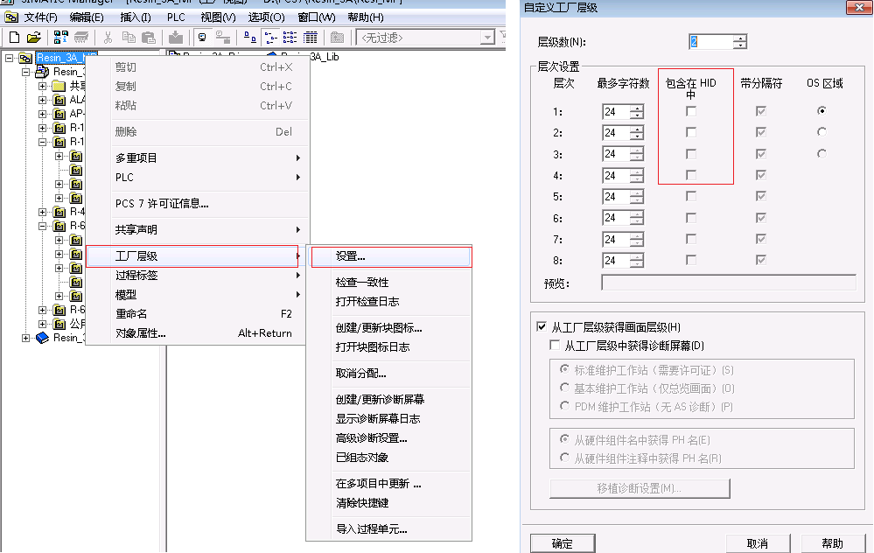Click the Online connection toolbar icon
Screen dimensions: 874x553
coord(202,38)
